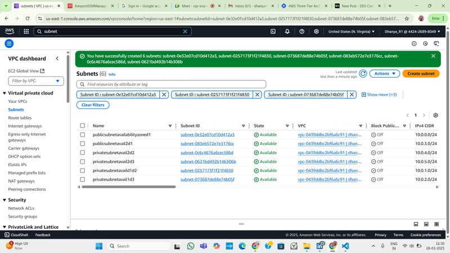Viewport: 450px width, 253px height.
Task: Check the privatesubnetavaild1d2 row
Action: click(82, 170)
